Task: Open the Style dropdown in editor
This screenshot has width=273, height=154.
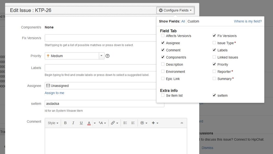Action: pyautogui.click(x=53, y=123)
